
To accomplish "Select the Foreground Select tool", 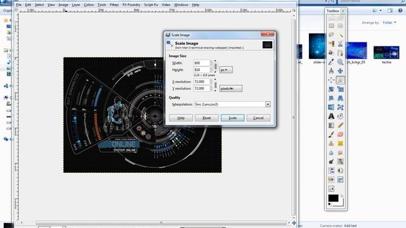I will coord(331,53).
